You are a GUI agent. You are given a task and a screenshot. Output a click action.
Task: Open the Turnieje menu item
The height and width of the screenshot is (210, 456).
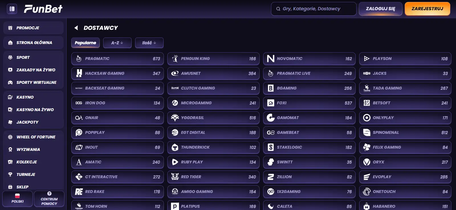click(33, 174)
